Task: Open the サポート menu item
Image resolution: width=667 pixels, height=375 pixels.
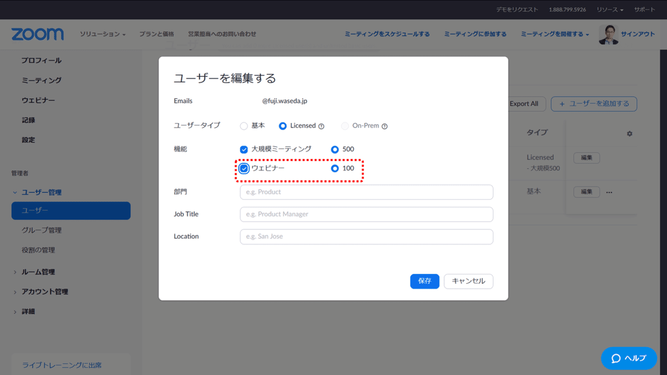Action: pos(644,9)
